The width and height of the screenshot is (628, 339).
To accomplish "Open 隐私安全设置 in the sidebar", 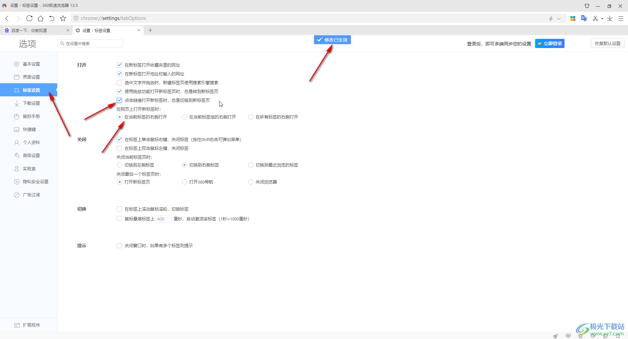I will pyautogui.click(x=28, y=182).
